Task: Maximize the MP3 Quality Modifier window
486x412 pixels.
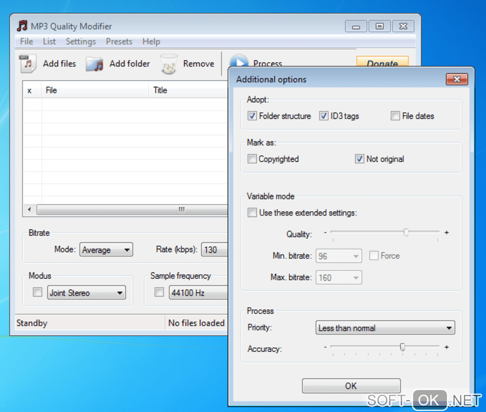Action: click(x=379, y=26)
